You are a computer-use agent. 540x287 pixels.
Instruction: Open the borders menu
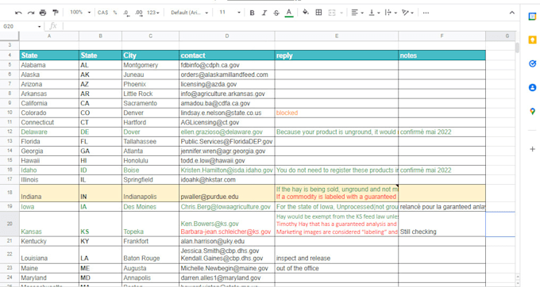point(319,13)
